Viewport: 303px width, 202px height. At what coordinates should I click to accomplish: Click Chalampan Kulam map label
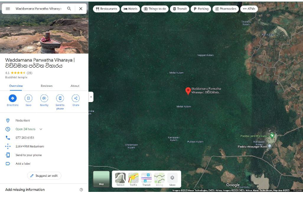click(131, 146)
